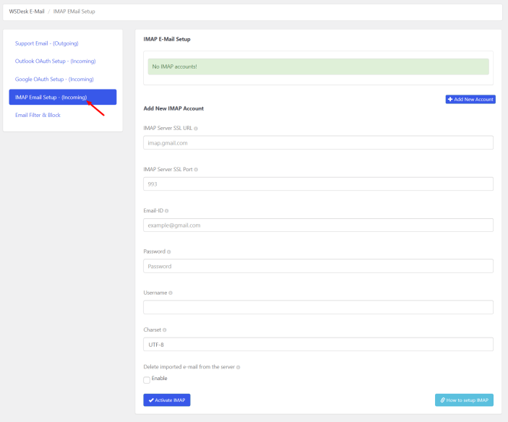
Task: Open Google OAuth Setup (Incoming)
Action: [x=54, y=79]
